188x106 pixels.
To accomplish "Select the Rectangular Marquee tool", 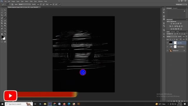I will [x=2, y=10].
